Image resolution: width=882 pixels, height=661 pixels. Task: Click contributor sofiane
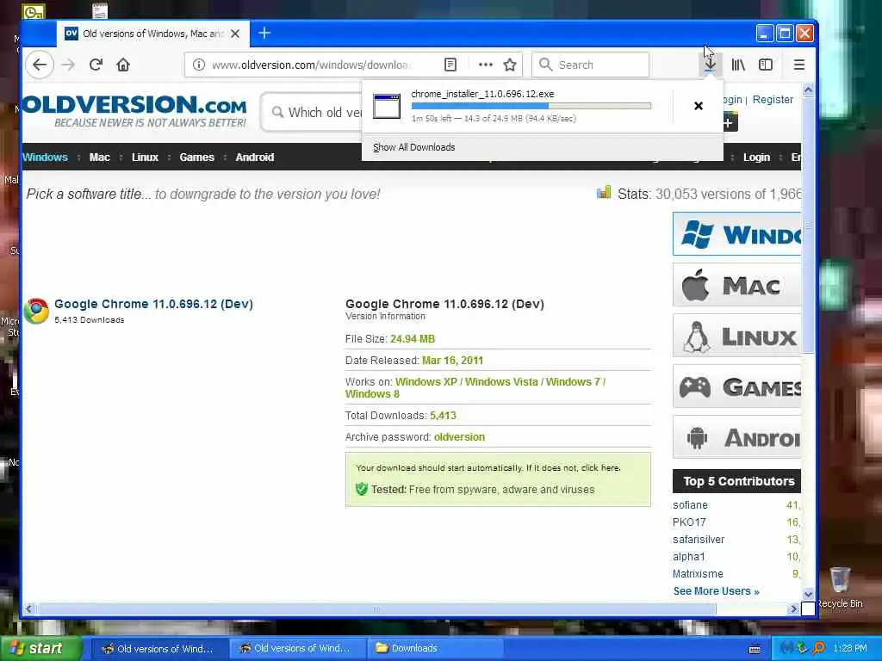pos(690,505)
